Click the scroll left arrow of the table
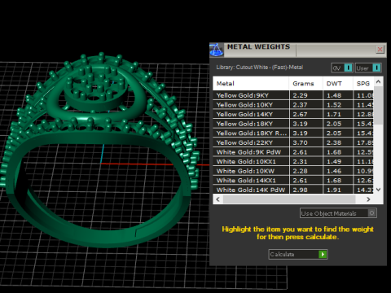391x293 pixels. 217,199
